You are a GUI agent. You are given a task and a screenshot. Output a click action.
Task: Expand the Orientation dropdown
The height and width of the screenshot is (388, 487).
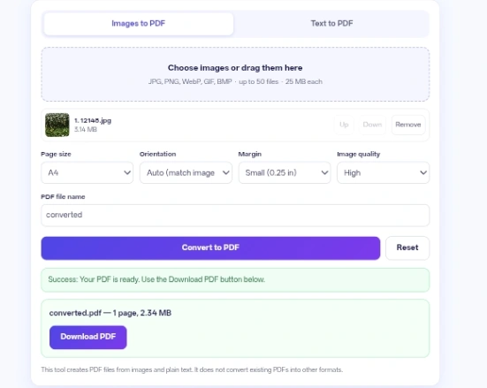[186, 172]
